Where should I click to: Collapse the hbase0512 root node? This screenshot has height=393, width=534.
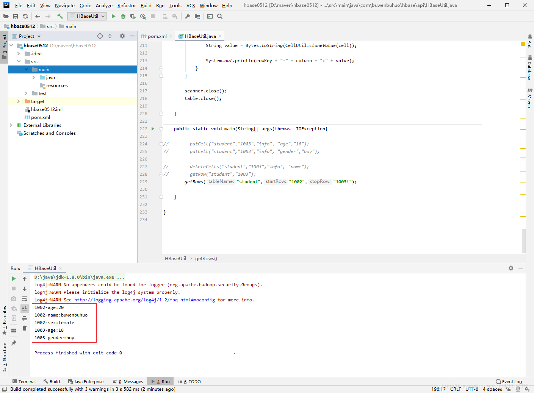click(x=11, y=45)
